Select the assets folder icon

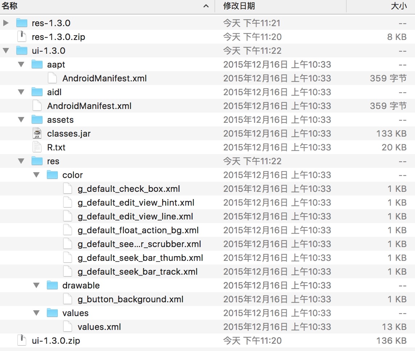tap(37, 120)
